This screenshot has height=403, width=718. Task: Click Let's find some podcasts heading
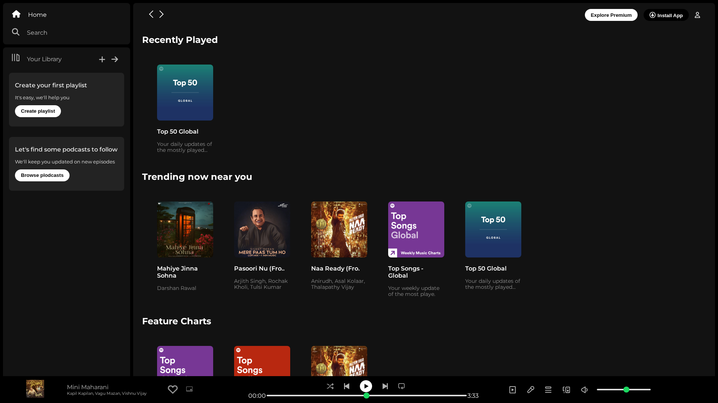[x=66, y=149]
